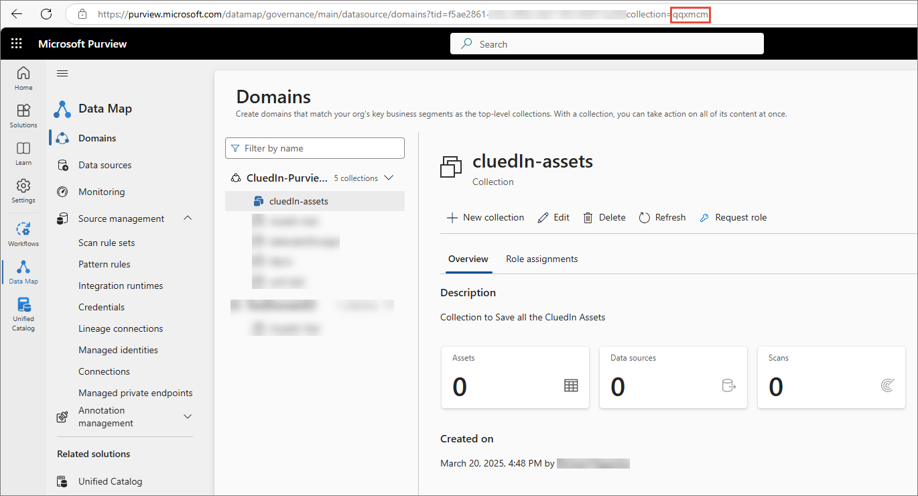Go to Home in the left rail
This screenshot has height=496, width=918.
[23, 78]
